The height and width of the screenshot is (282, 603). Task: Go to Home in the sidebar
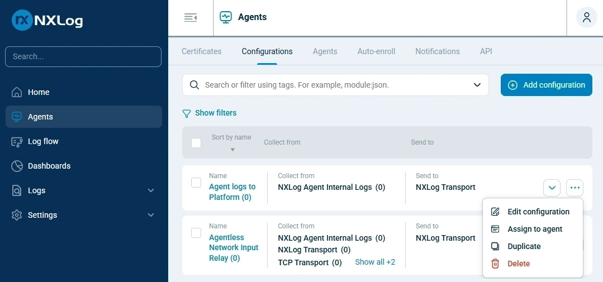pyautogui.click(x=83, y=92)
